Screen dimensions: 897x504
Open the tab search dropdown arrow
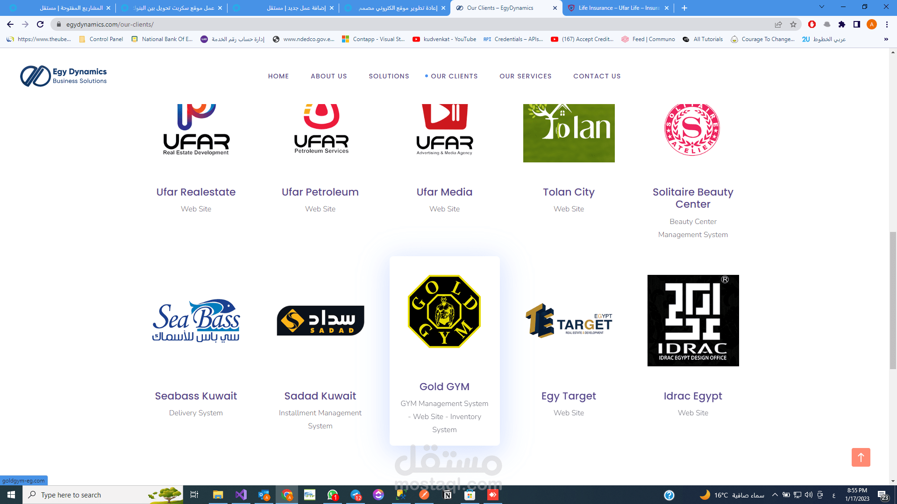point(822,7)
